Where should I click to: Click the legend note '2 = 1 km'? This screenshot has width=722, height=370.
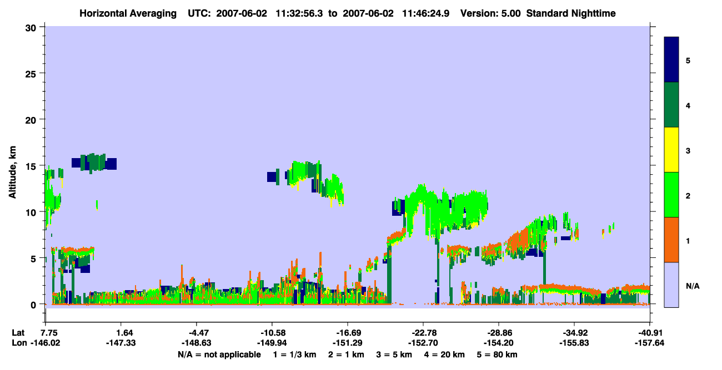pos(346,354)
